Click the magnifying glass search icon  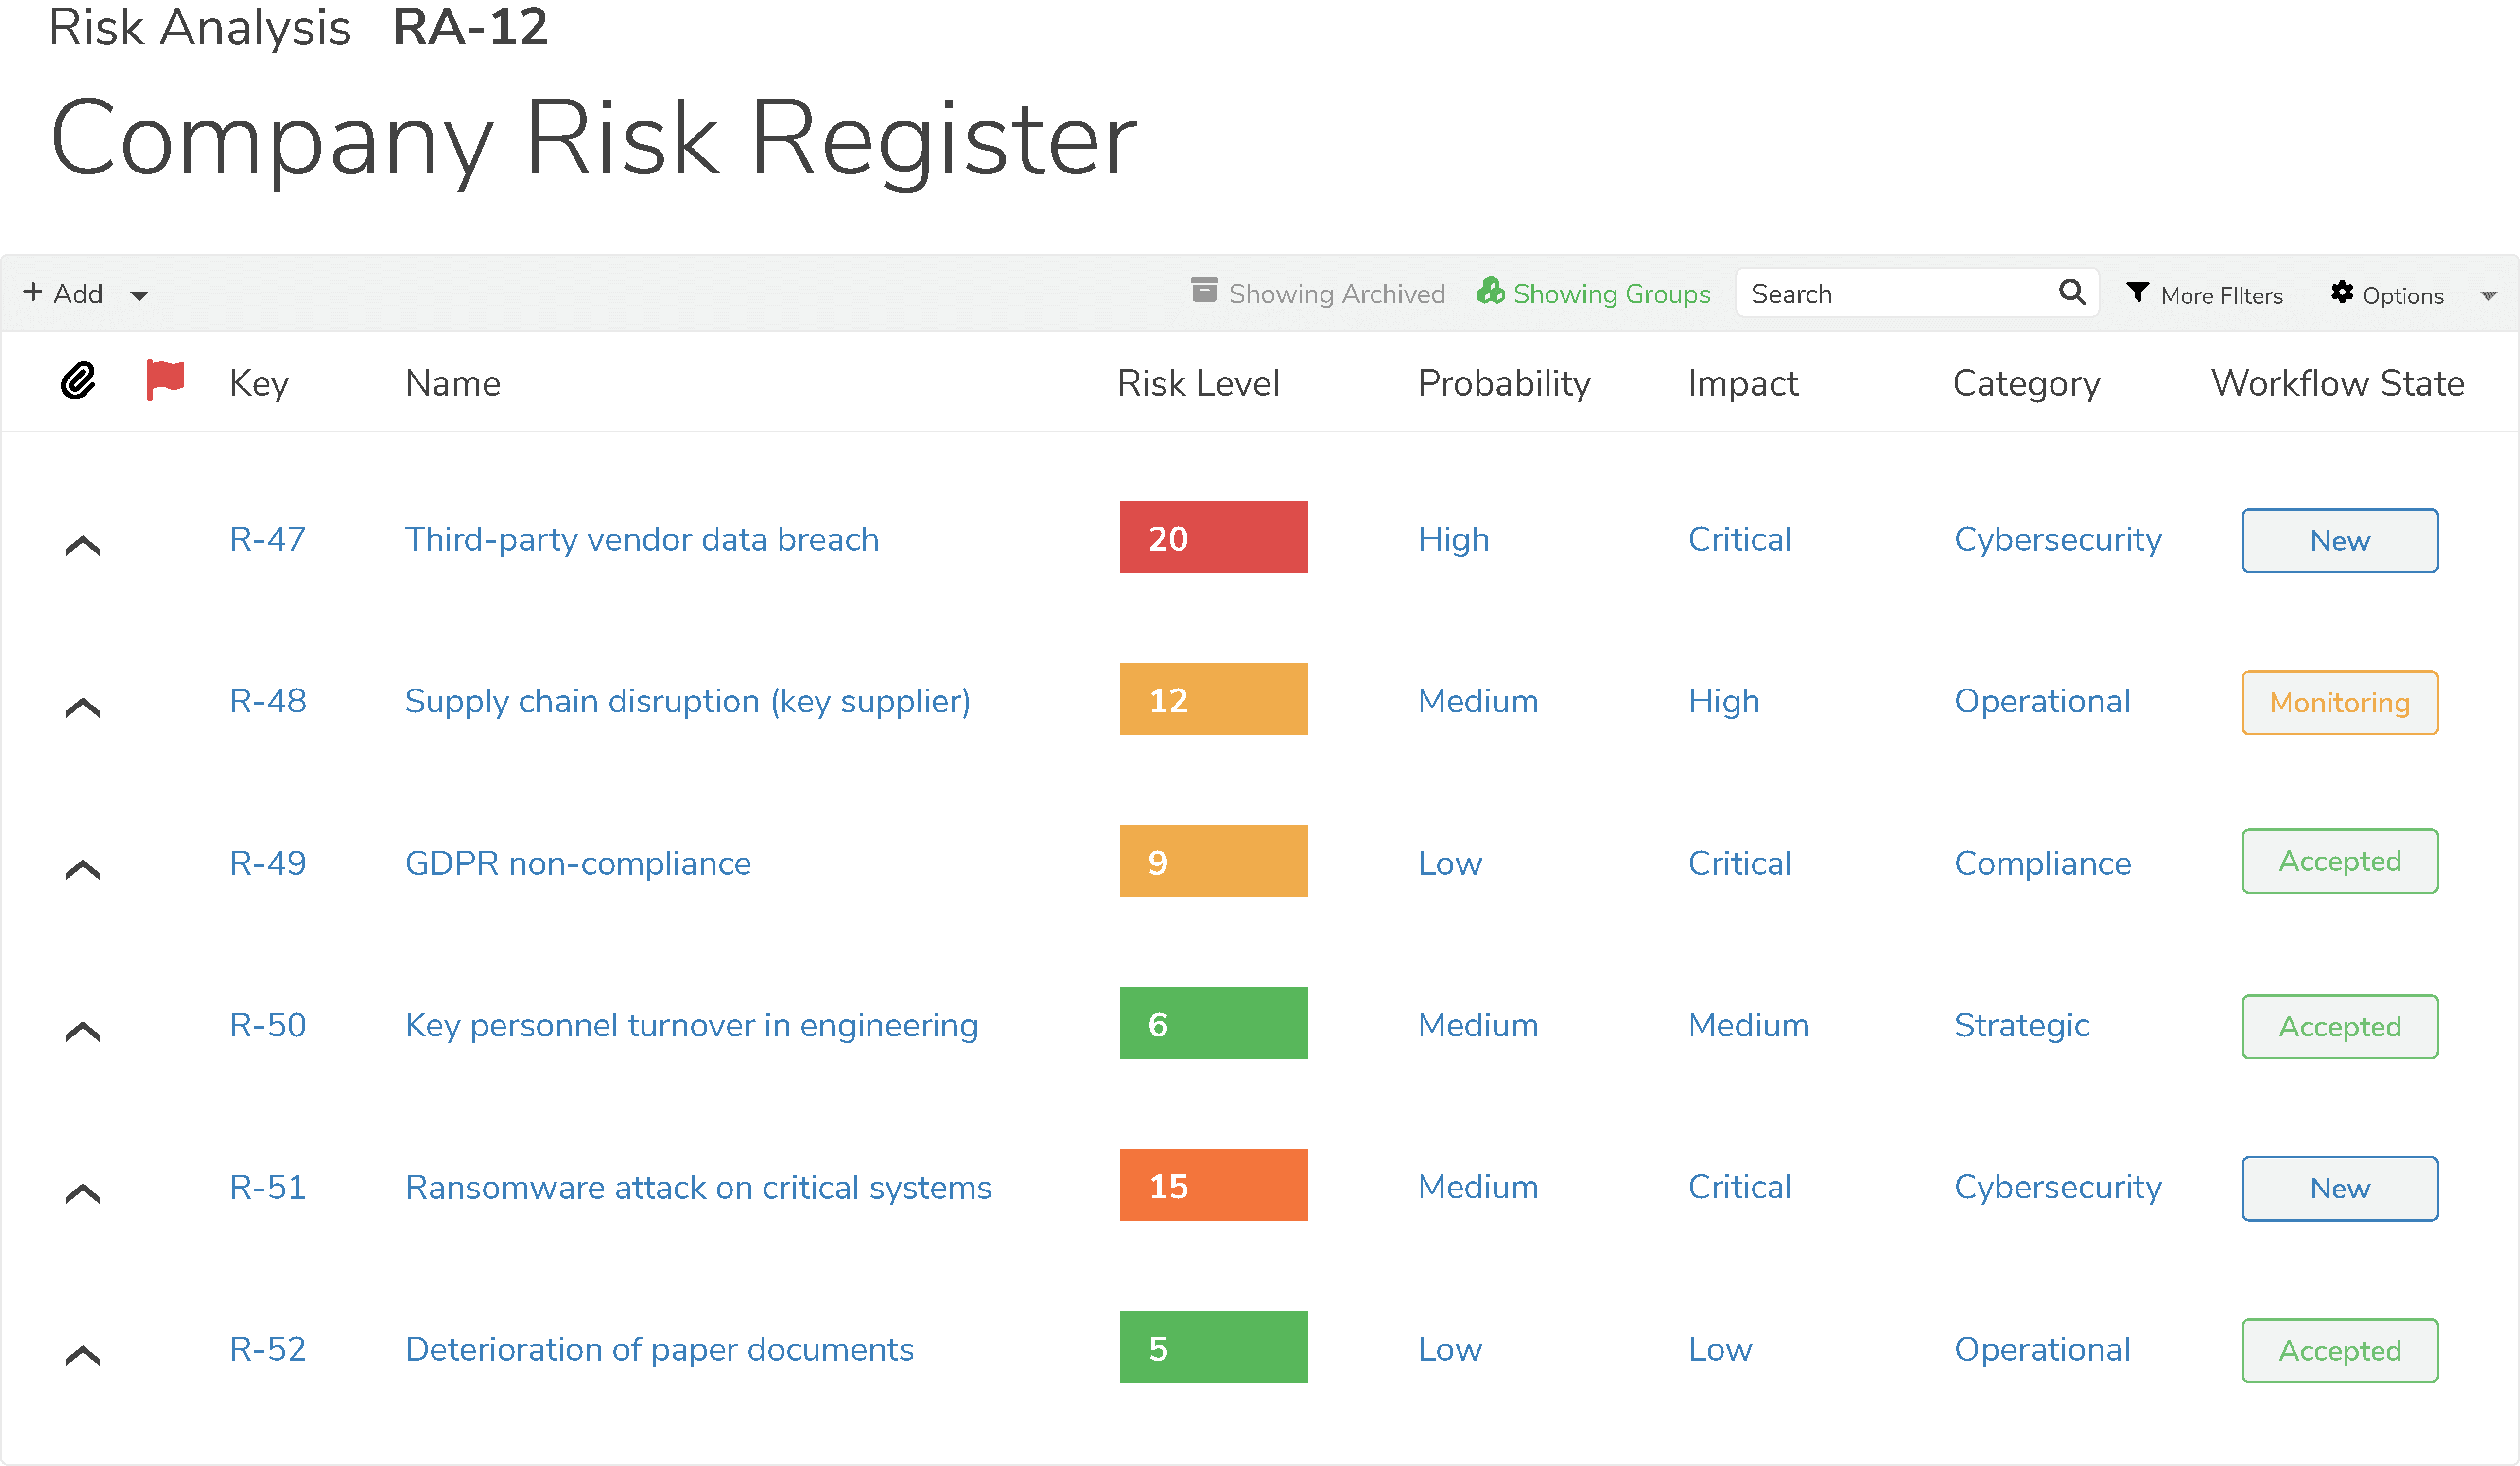[2071, 293]
